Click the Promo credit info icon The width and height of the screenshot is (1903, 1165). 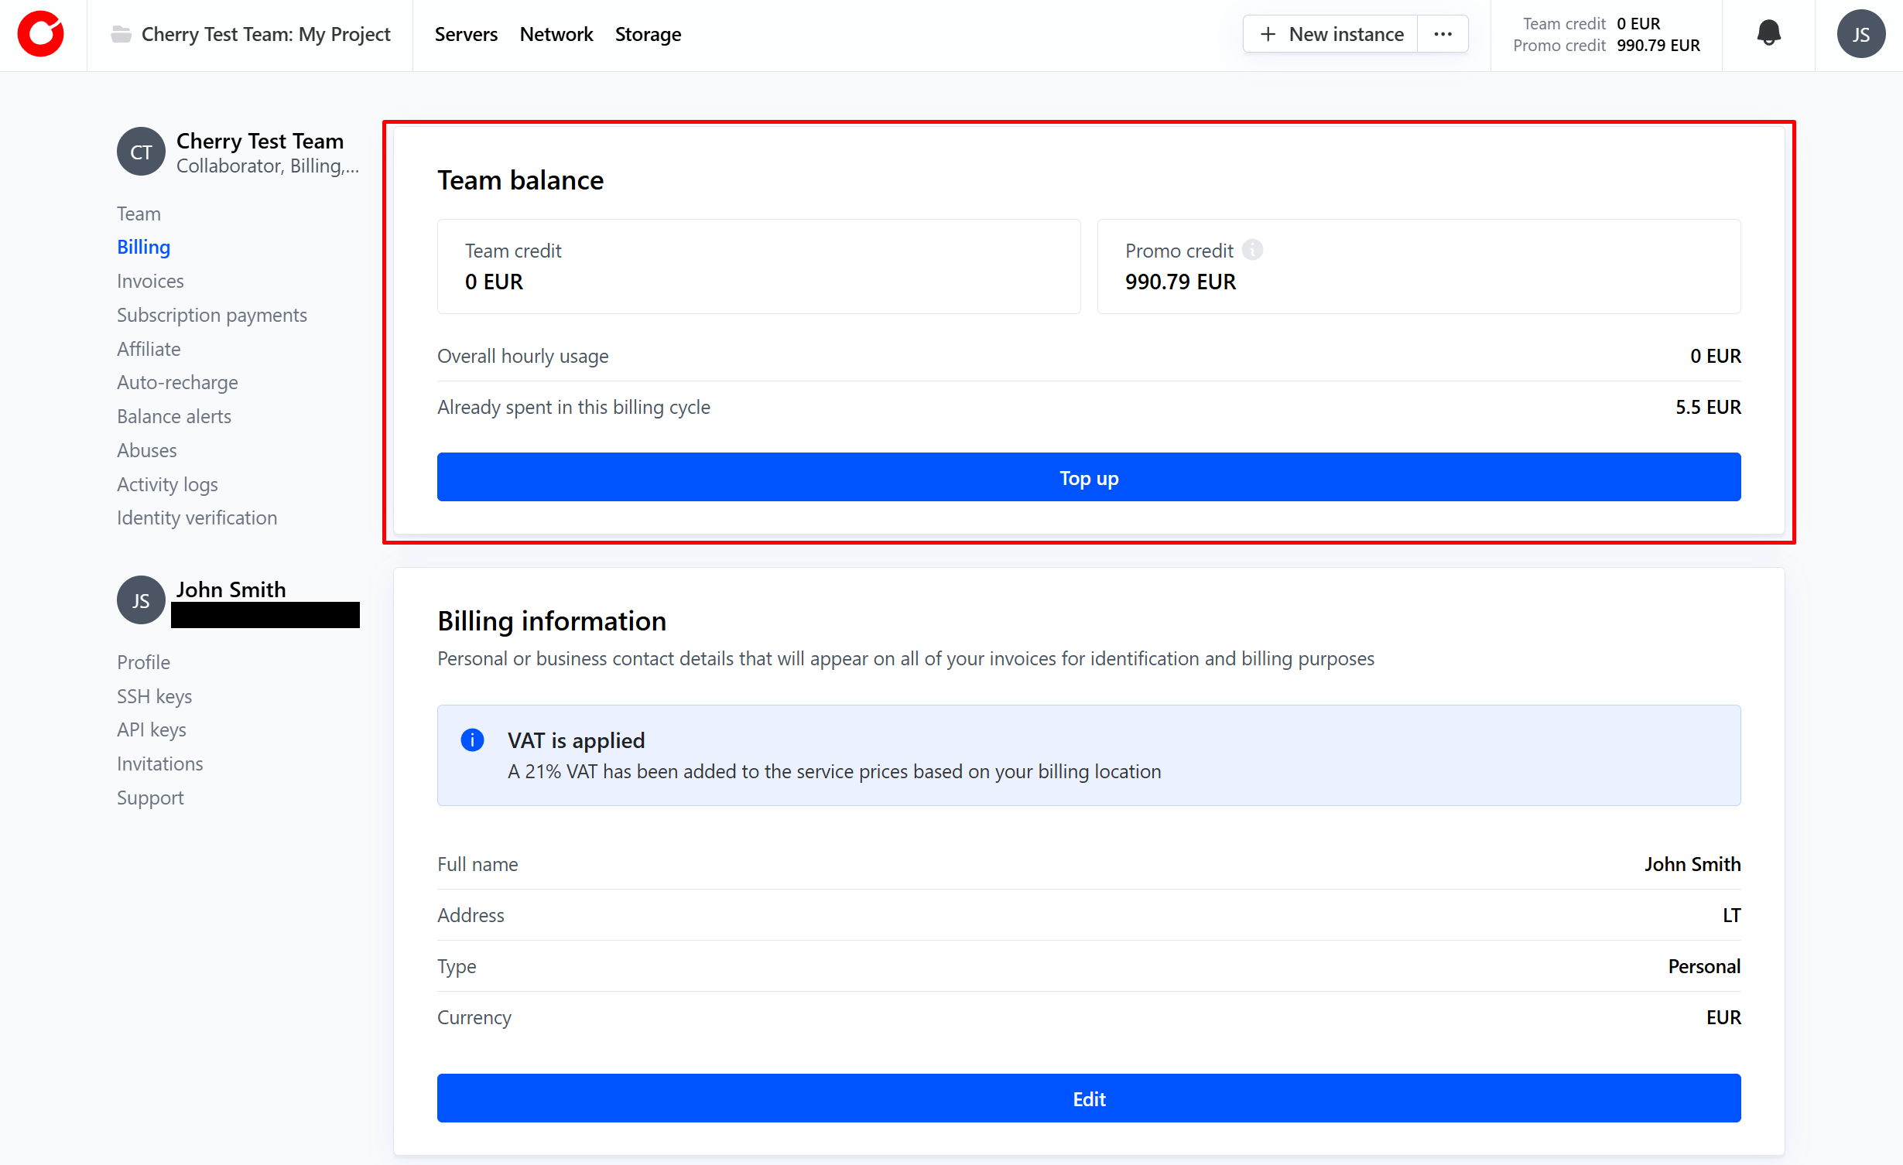point(1252,250)
